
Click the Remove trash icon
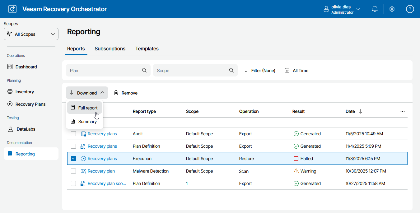pyautogui.click(x=116, y=93)
